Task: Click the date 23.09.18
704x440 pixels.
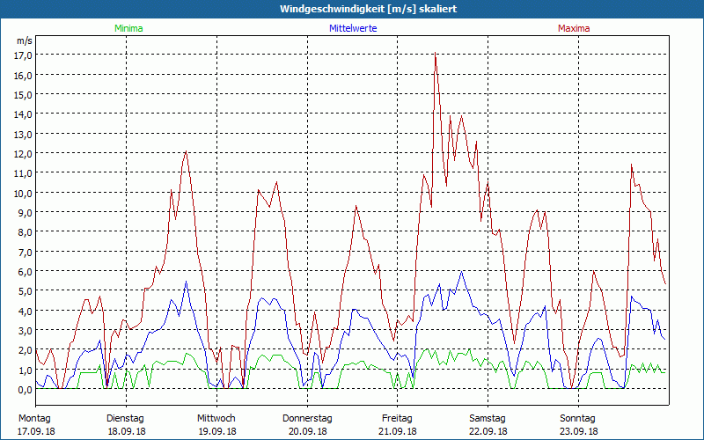Action: [x=579, y=431]
